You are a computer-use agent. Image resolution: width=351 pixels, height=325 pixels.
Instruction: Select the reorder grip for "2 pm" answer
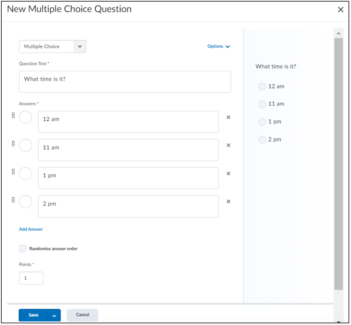13,200
